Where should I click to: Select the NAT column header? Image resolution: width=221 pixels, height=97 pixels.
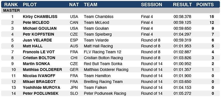tap(74, 4)
